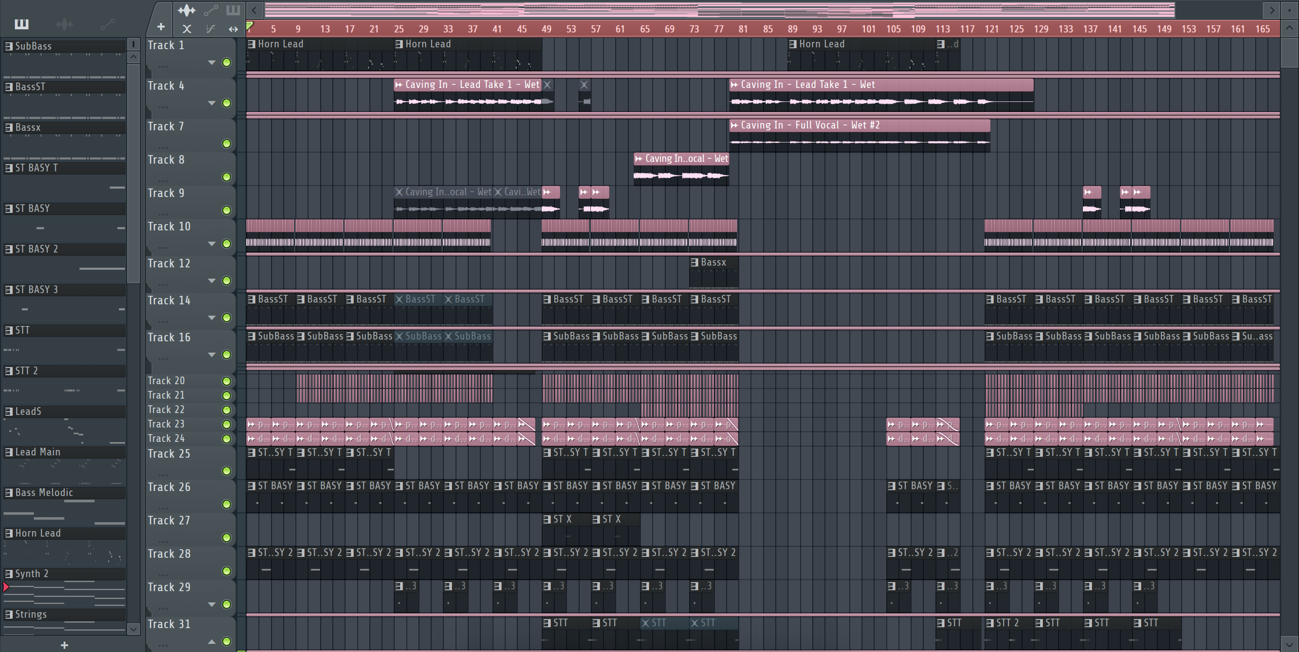Click right arrow of horizontal playlist scrollbar
Viewport: 1299px width, 652px height.
[x=1272, y=9]
